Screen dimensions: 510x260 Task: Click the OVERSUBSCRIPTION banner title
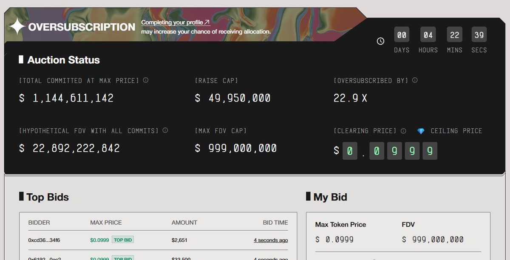[x=82, y=27]
